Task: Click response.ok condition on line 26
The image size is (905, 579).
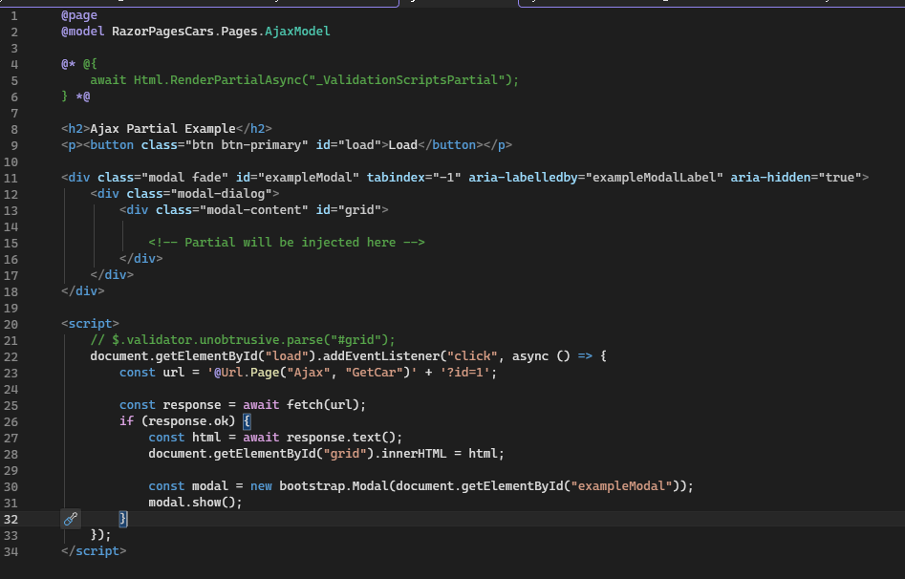Action: (x=188, y=420)
